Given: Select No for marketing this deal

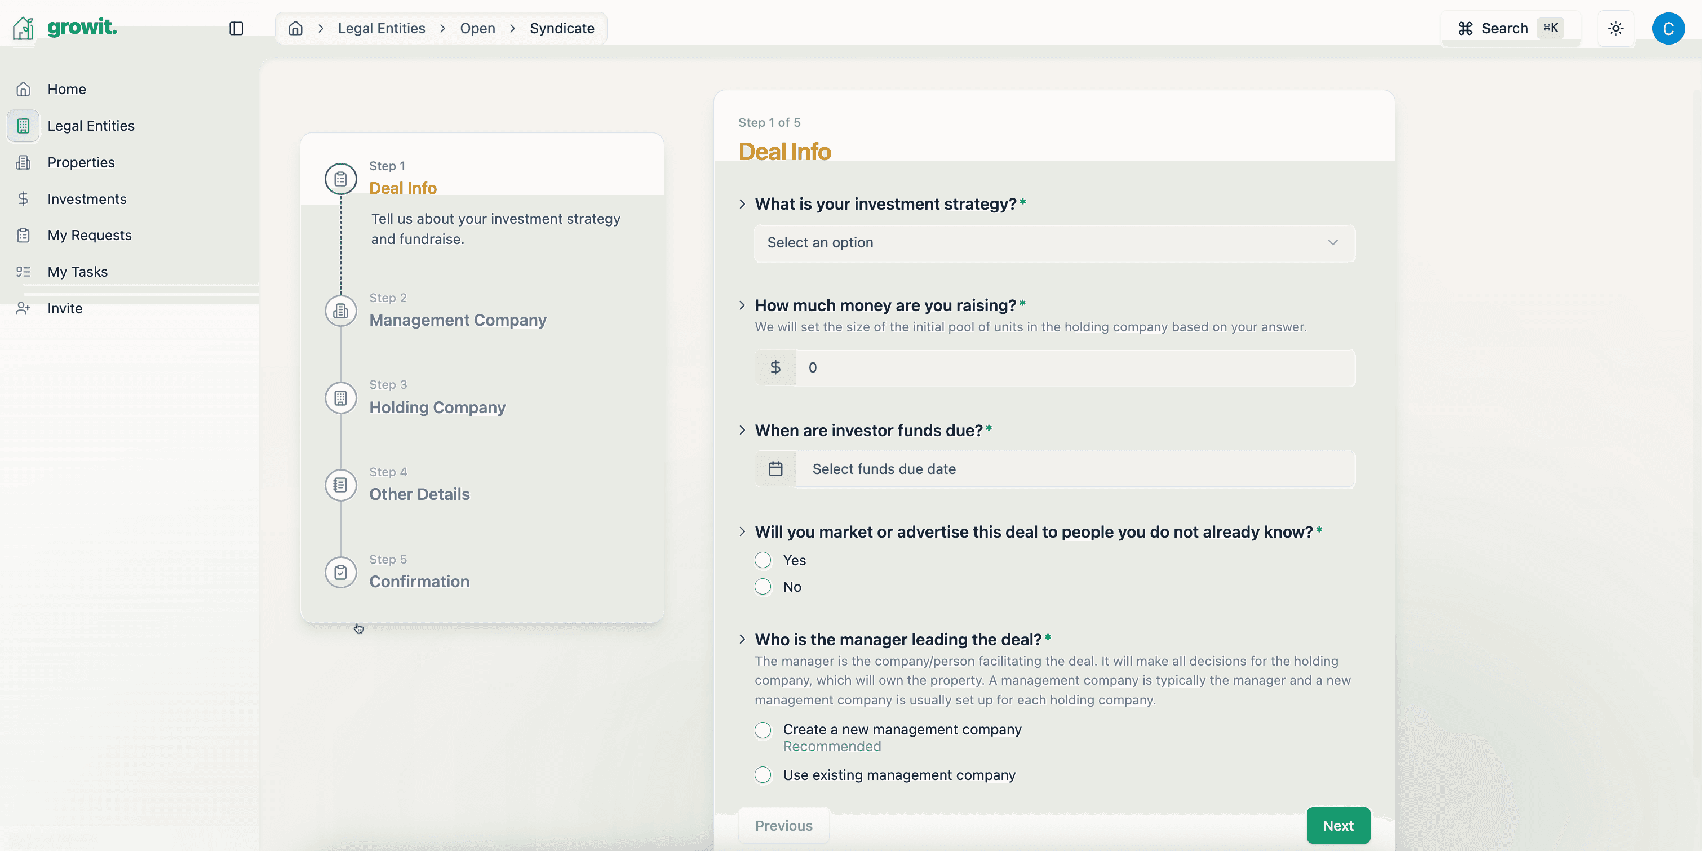Looking at the screenshot, I should coord(763,587).
